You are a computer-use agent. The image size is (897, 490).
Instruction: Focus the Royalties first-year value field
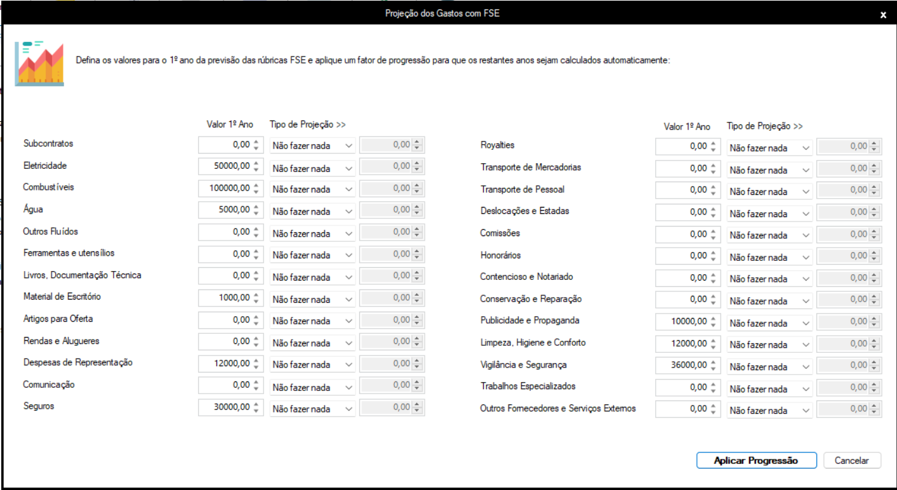pyautogui.click(x=688, y=147)
